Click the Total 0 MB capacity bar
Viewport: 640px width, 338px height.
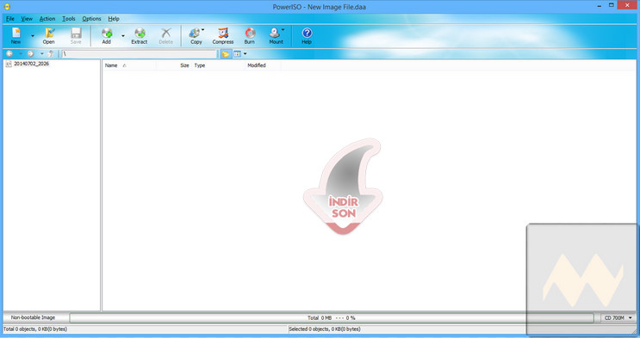pos(332,317)
